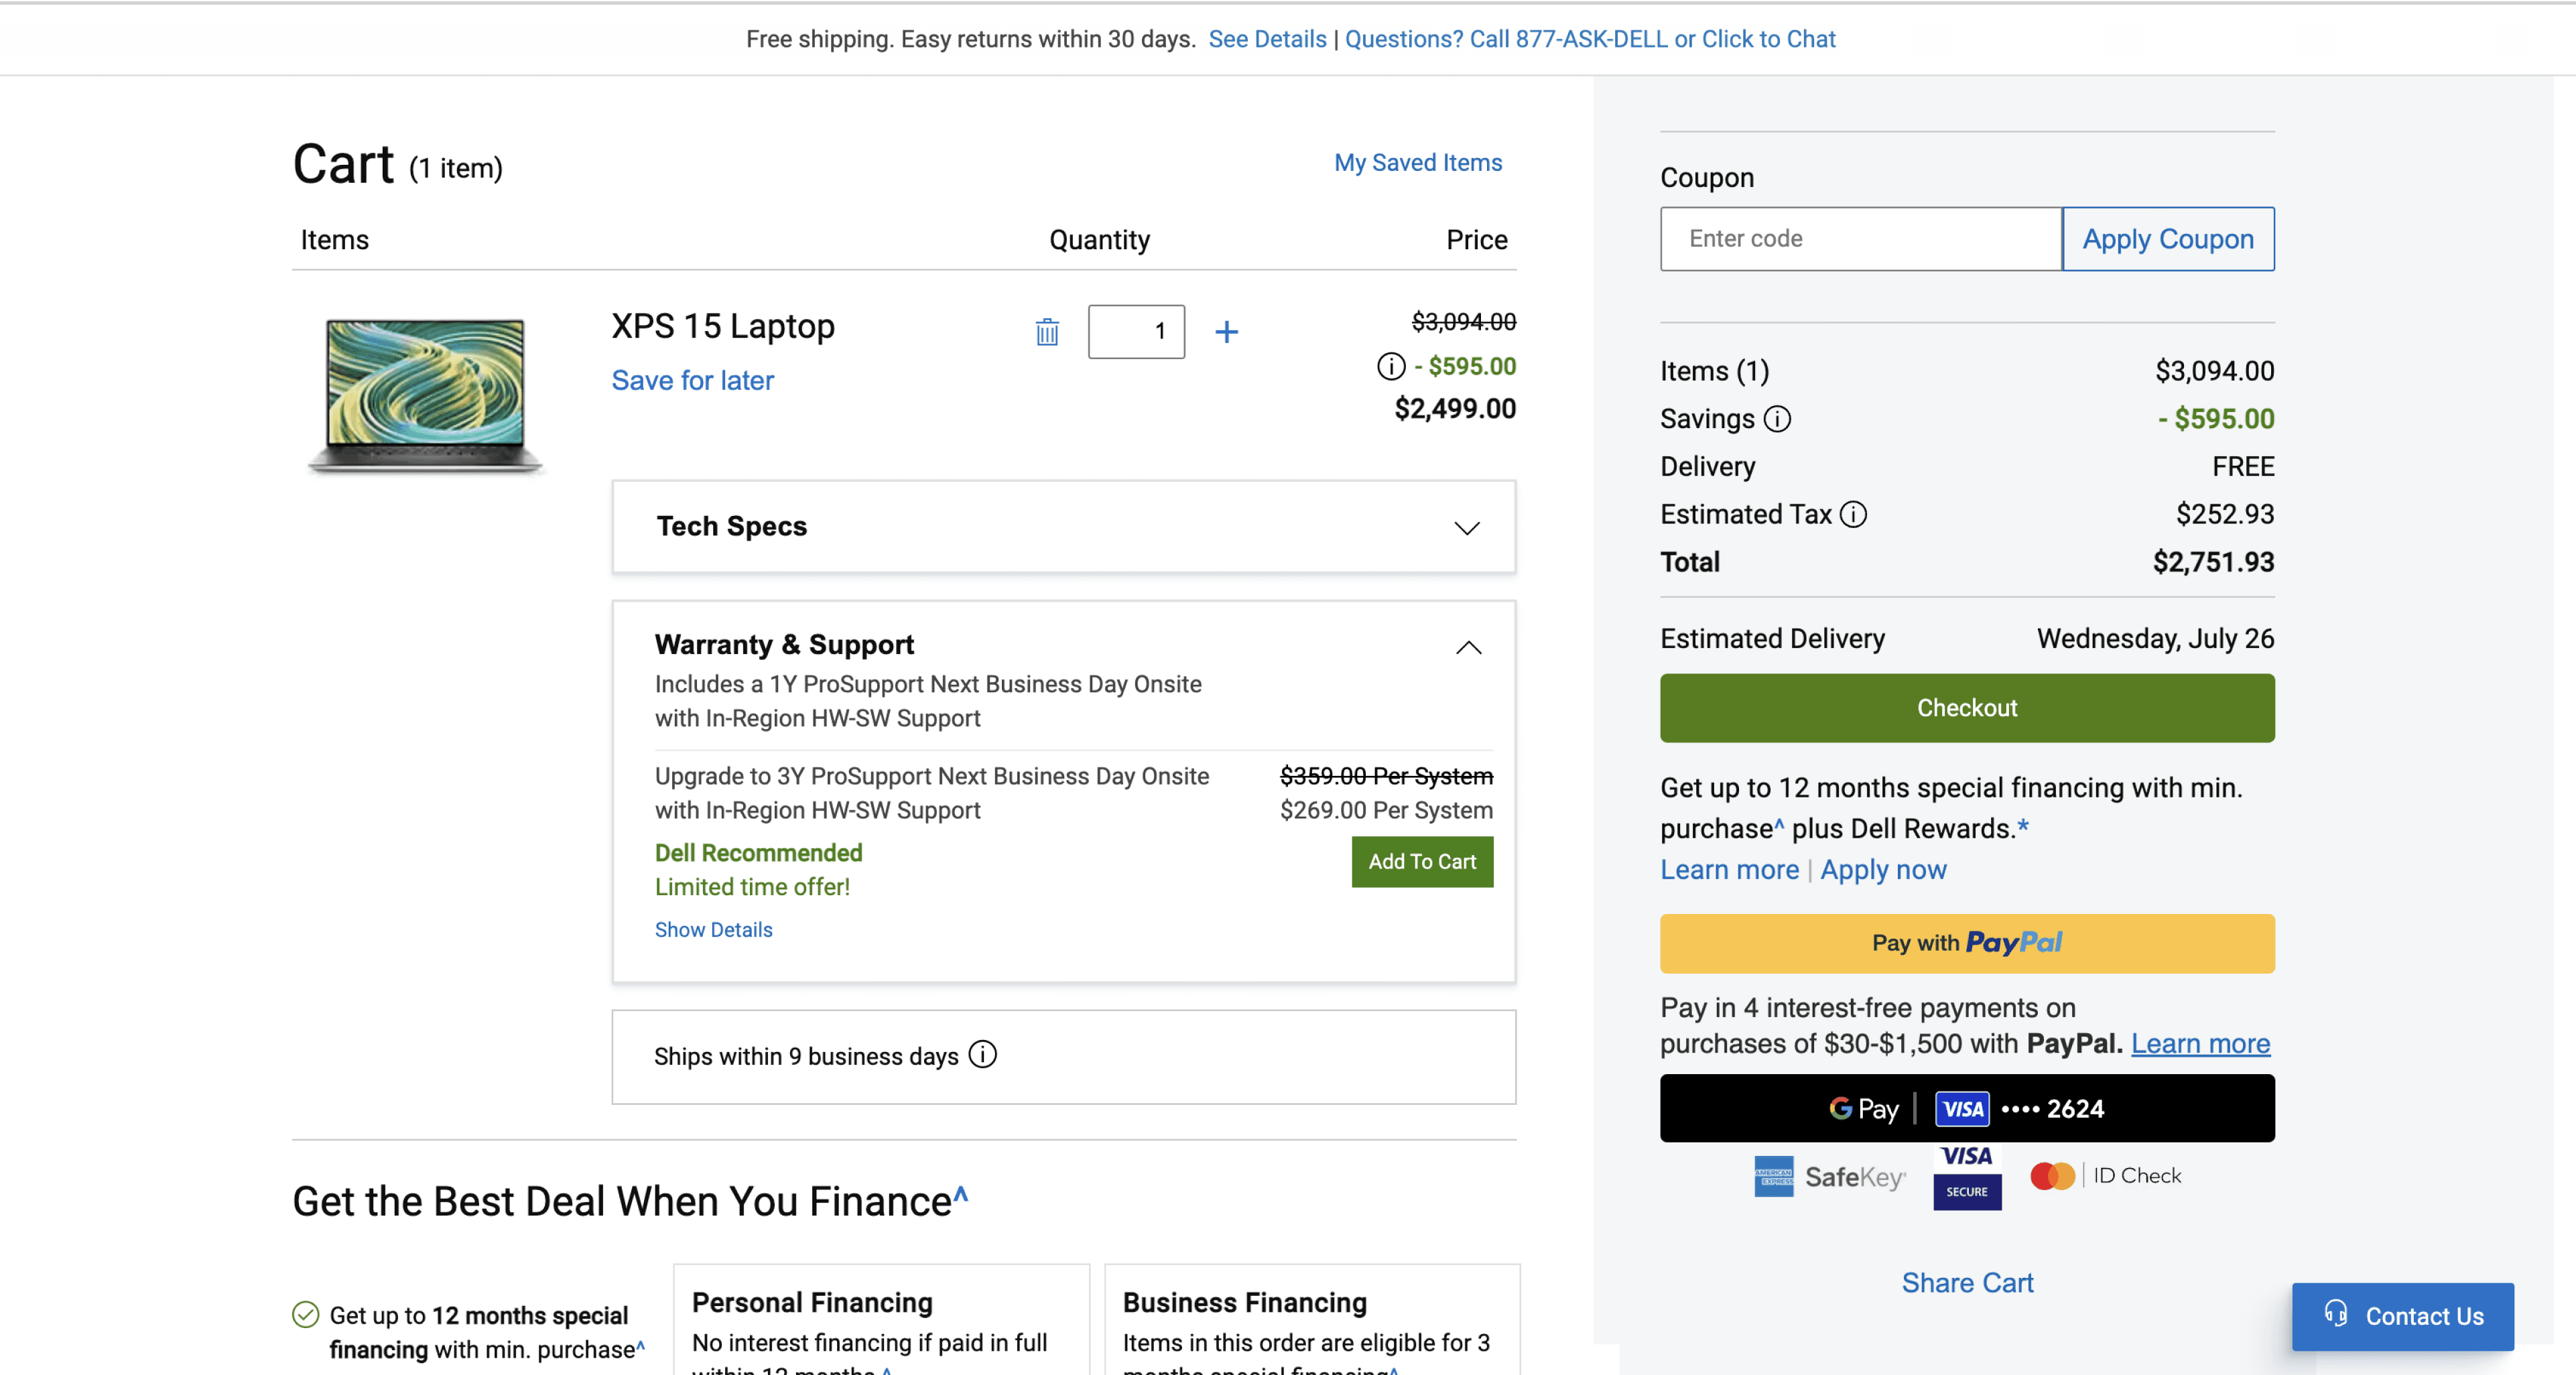Image resolution: width=2576 pixels, height=1375 pixels.
Task: Open the Savings info icon in summary
Action: pyautogui.click(x=1777, y=419)
